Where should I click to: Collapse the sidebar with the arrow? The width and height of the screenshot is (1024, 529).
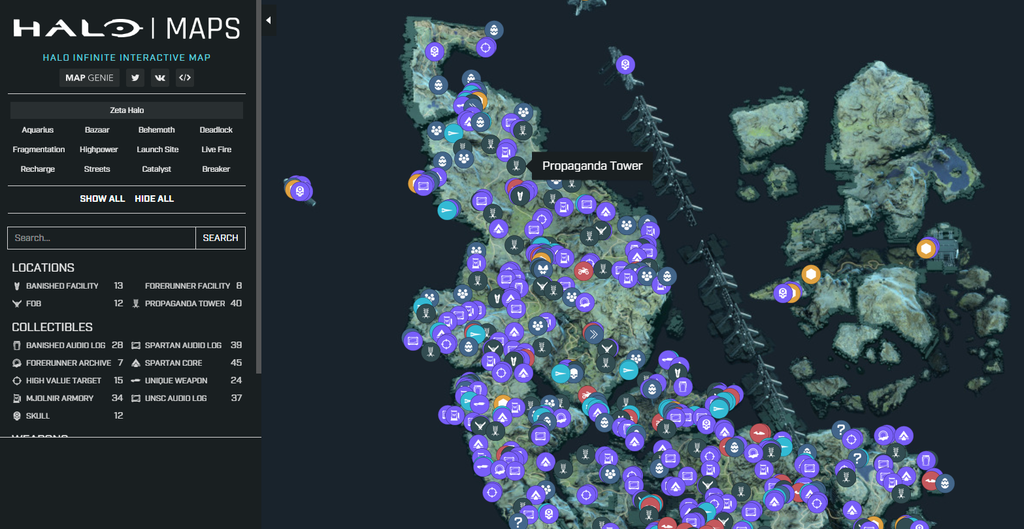click(x=269, y=21)
